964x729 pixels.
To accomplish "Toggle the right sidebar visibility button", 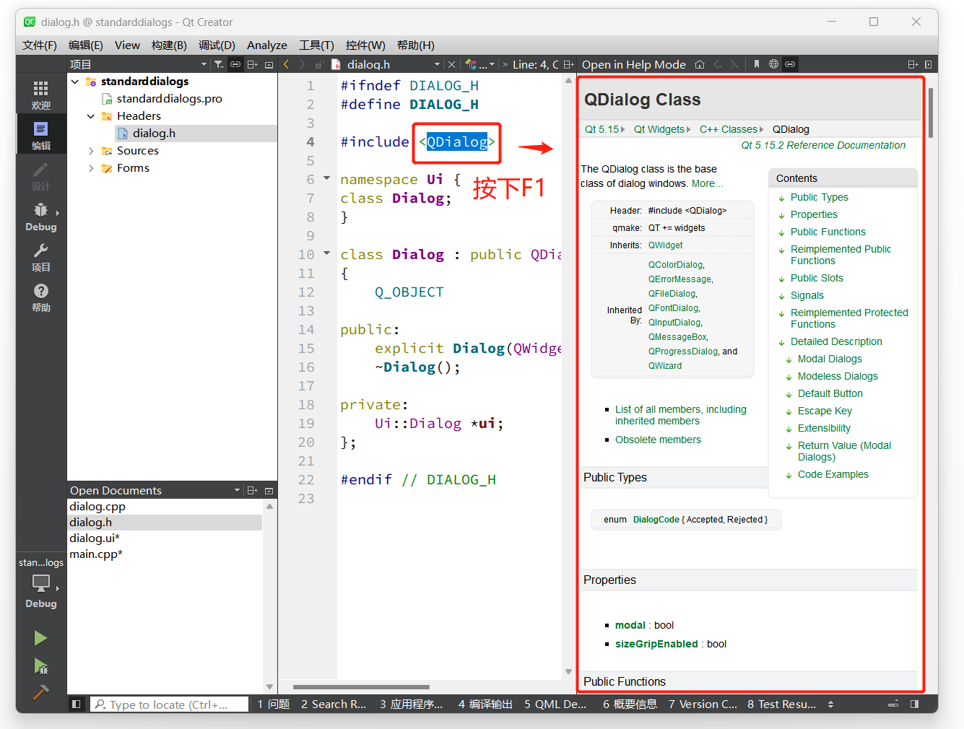I will coord(915,704).
